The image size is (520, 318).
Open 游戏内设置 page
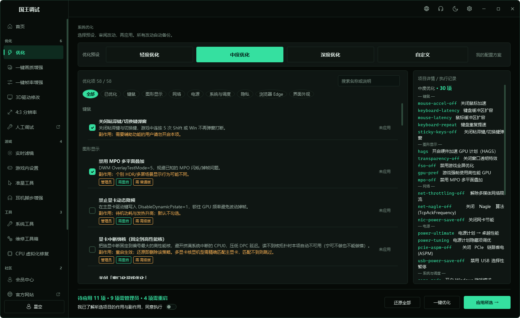point(33,168)
